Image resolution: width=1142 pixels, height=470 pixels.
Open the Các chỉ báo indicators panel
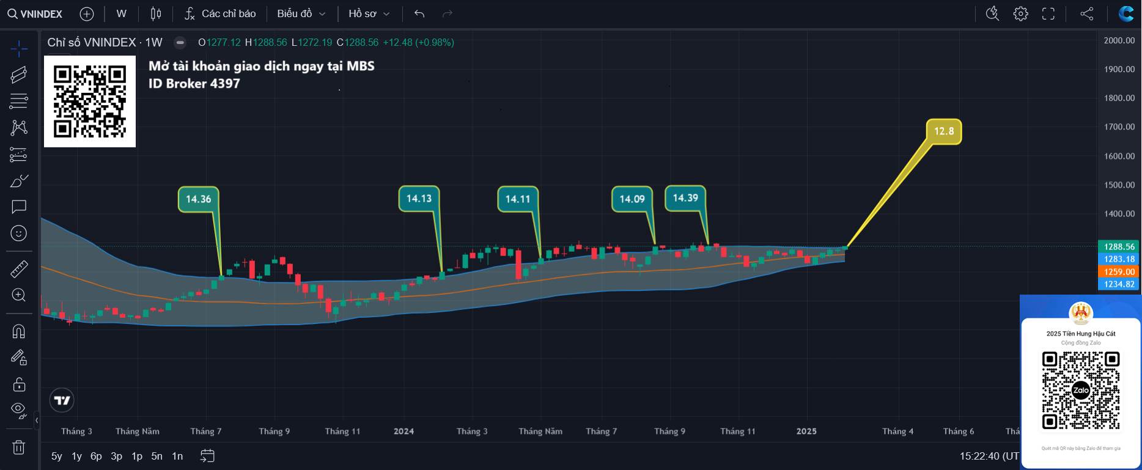point(220,13)
